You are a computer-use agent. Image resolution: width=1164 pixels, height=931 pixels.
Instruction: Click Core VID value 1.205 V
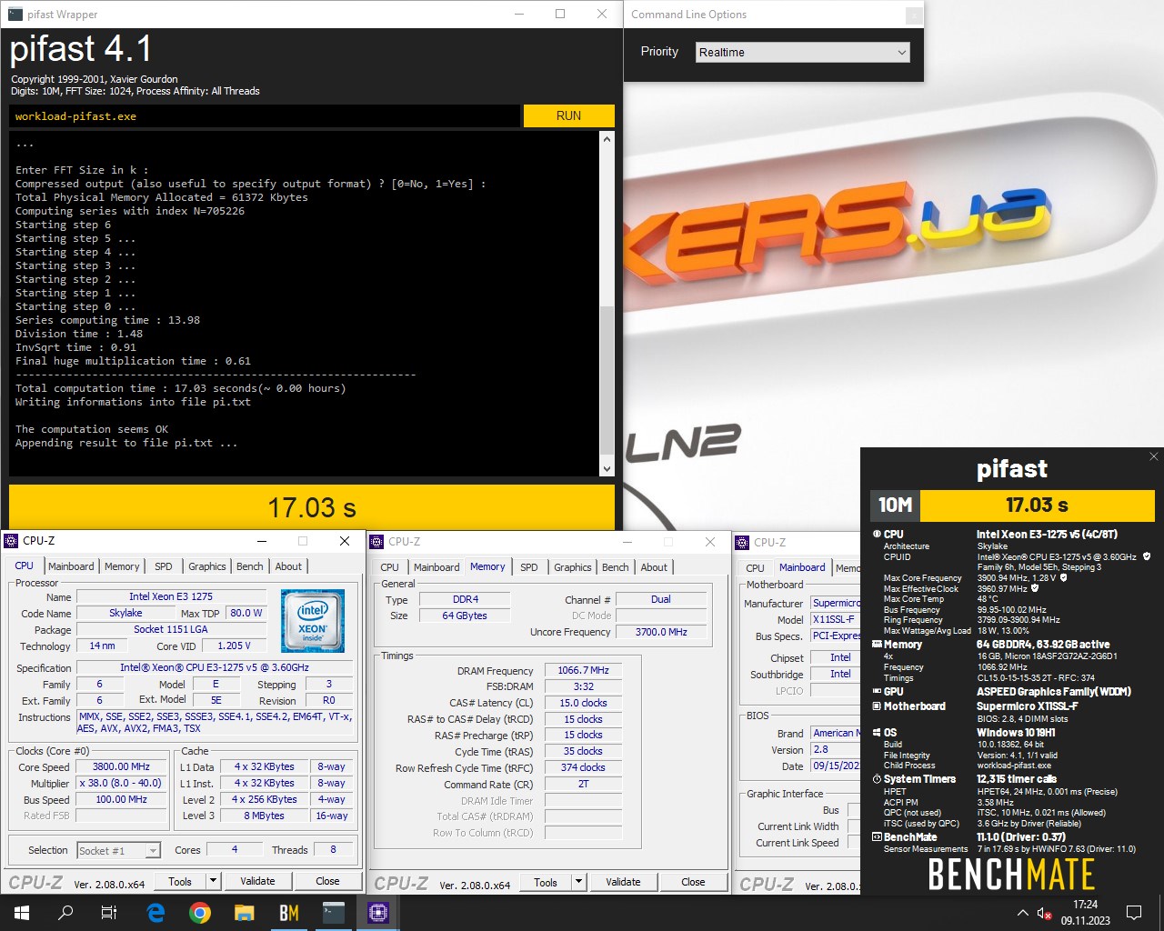pyautogui.click(x=234, y=646)
